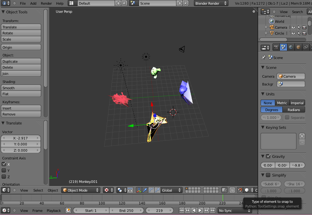
Task: Toggle preview range clock icon in timeline
Action: 68,210
